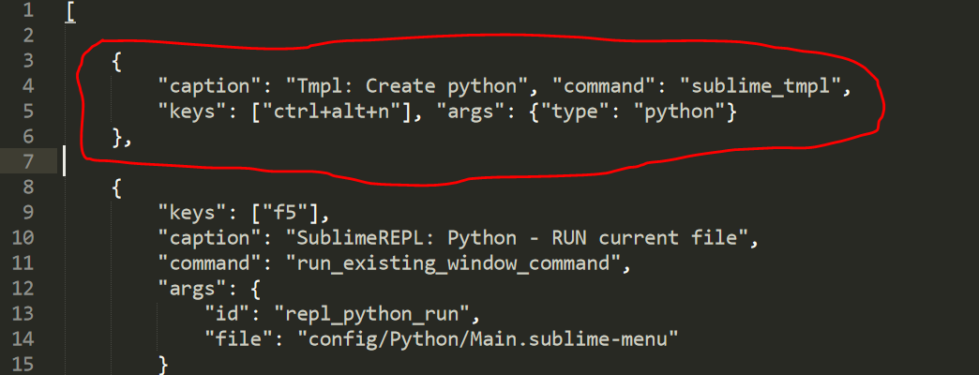Click the "SublimeREPL: Python - RUN current file" string
Viewport: 979px width, 375px height.
(517, 238)
